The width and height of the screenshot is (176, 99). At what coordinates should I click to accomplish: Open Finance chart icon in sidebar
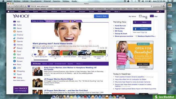[15, 35]
